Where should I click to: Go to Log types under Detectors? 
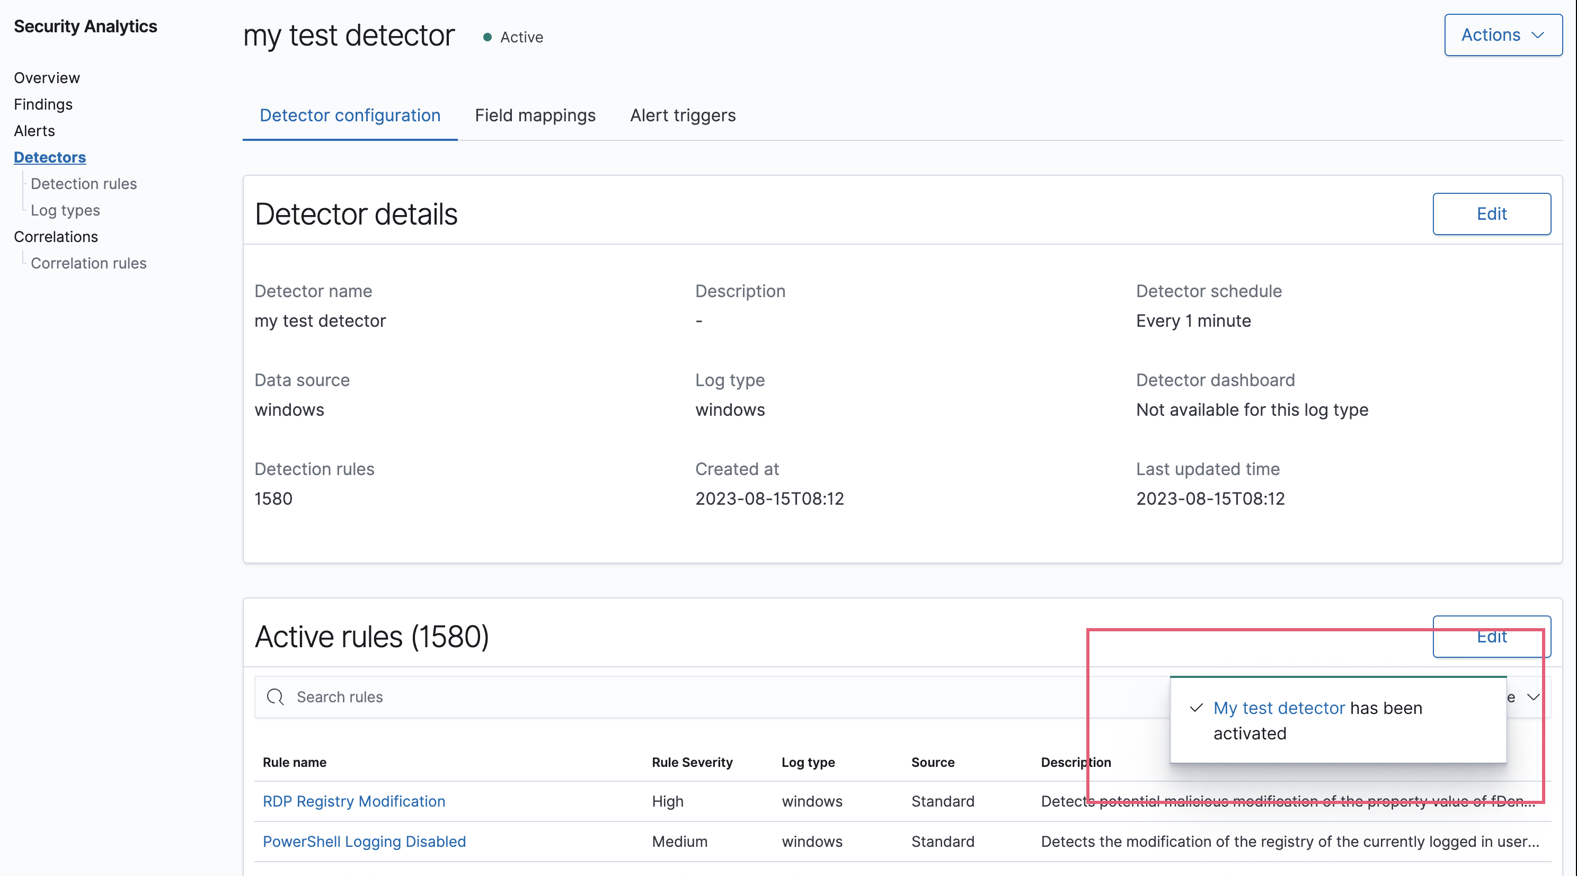[65, 210]
